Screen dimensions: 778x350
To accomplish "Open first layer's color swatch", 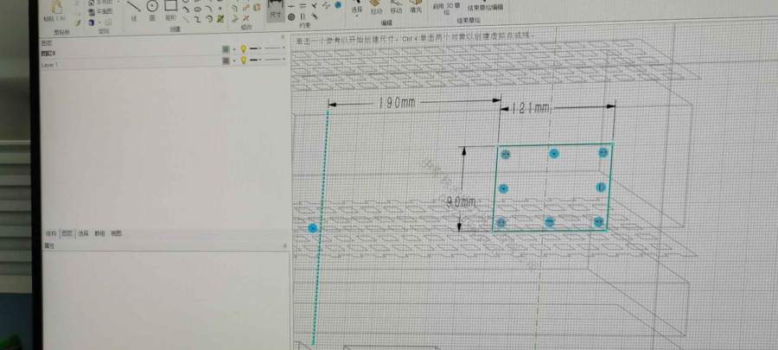I will pos(226,49).
